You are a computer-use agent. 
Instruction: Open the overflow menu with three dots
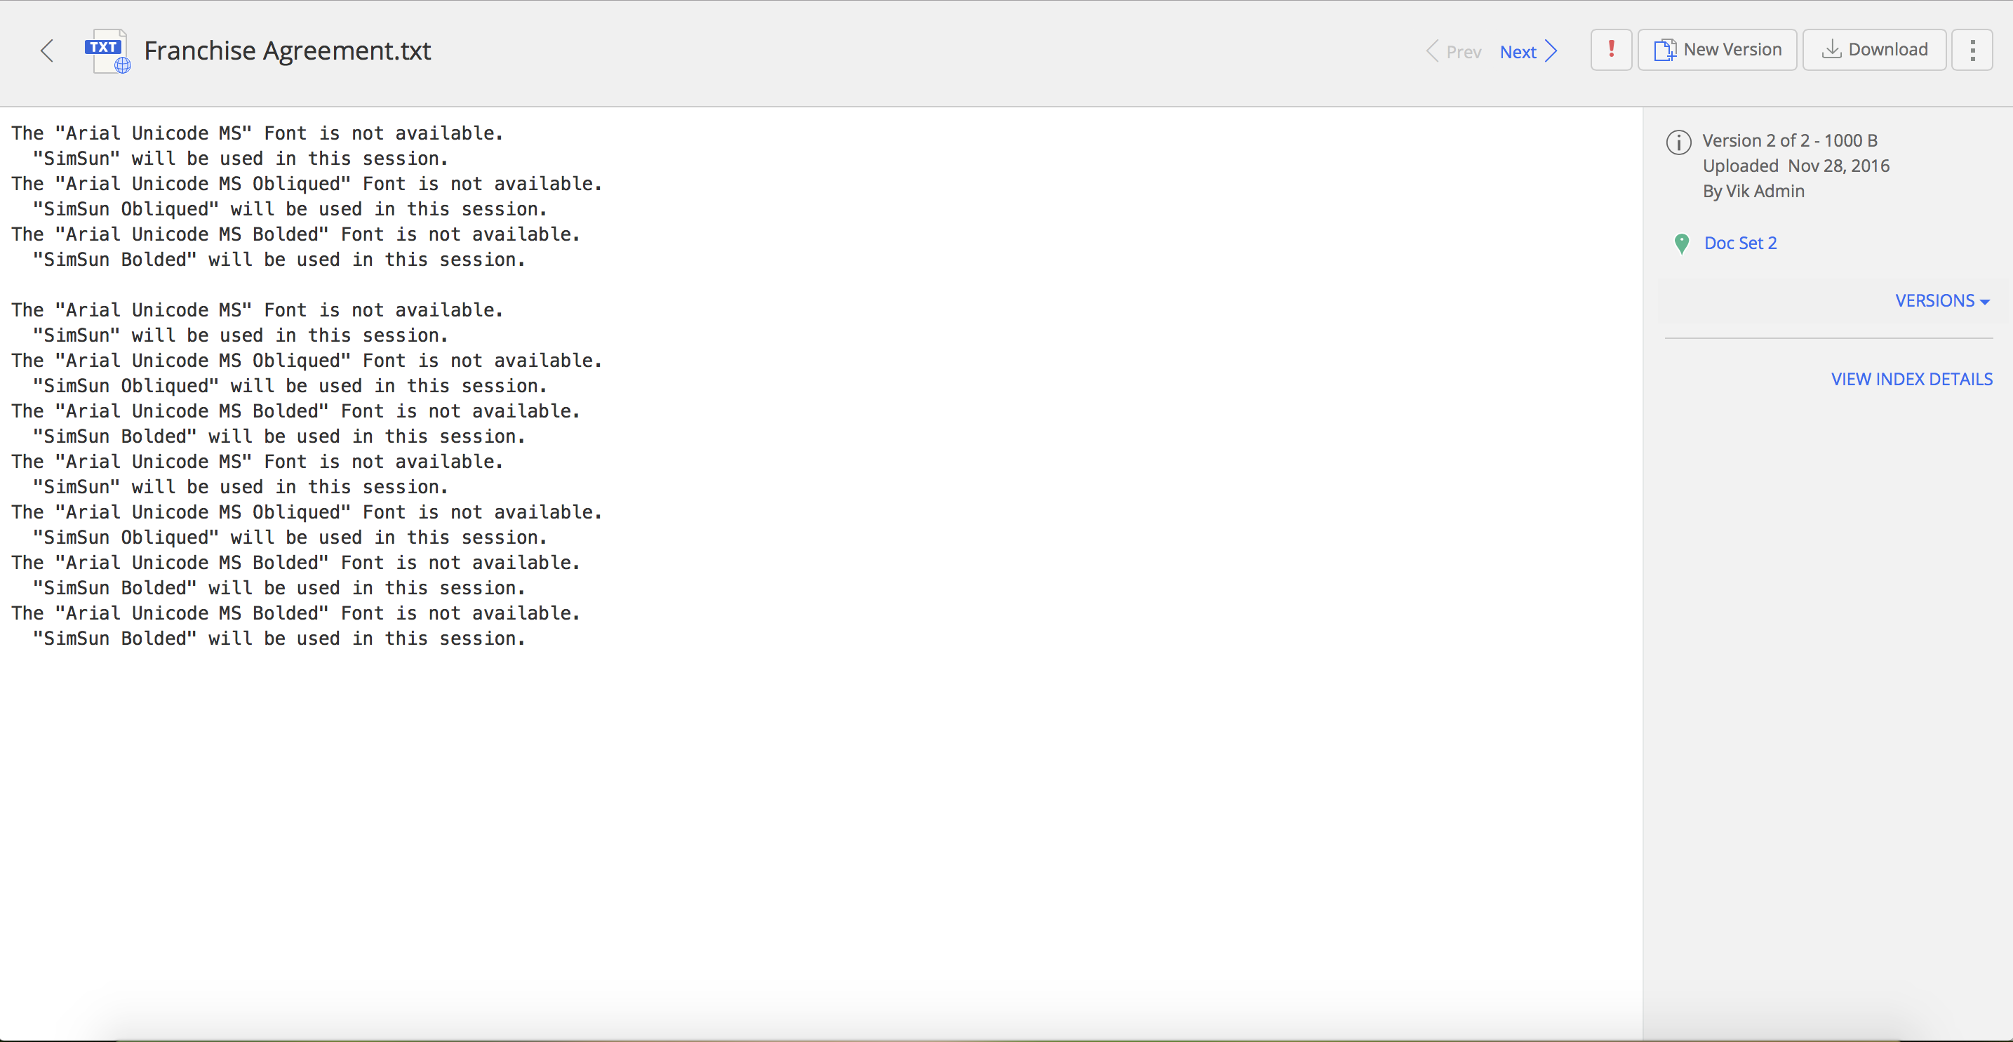(1972, 51)
